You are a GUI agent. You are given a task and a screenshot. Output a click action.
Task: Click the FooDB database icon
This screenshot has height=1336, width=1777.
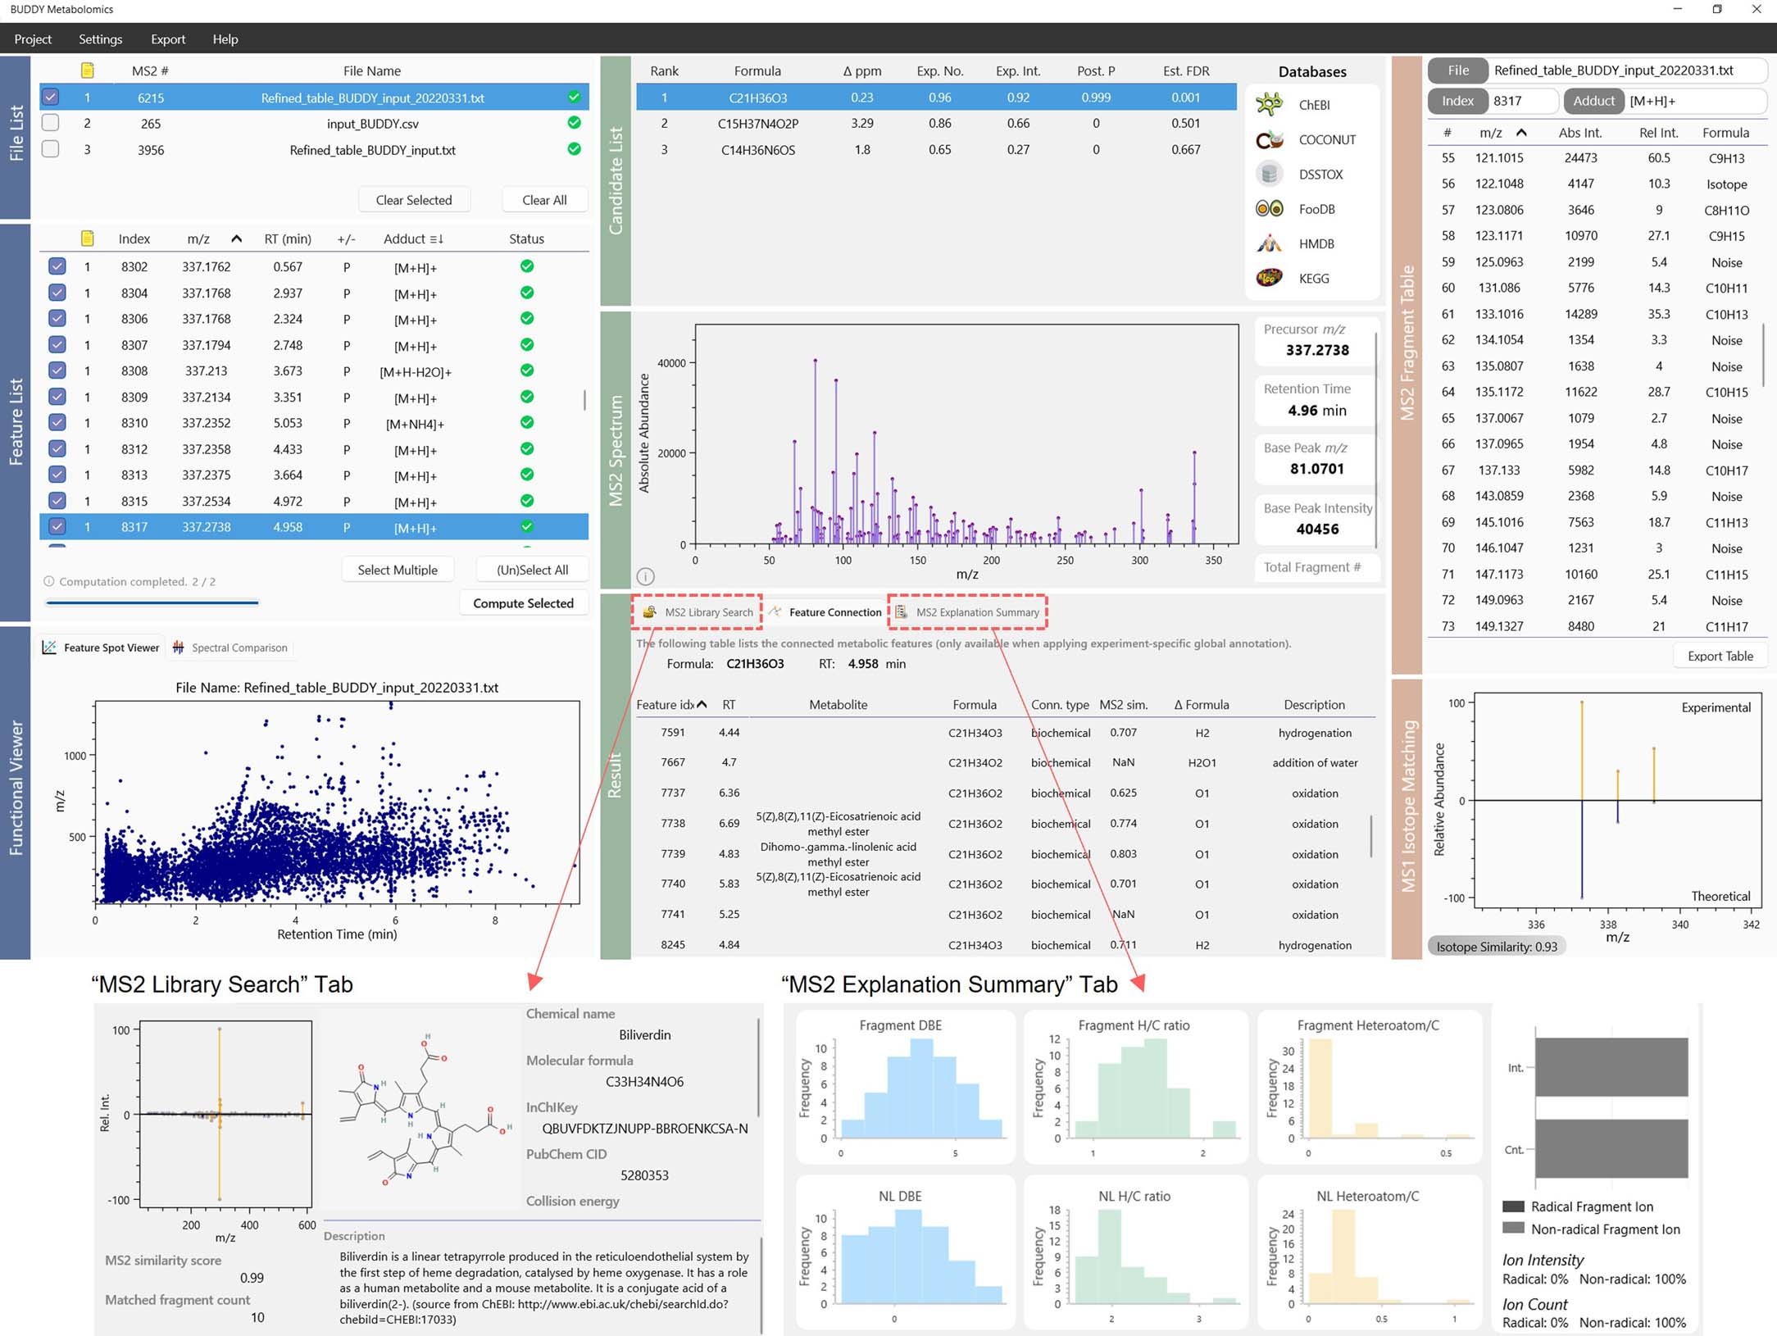pos(1269,209)
